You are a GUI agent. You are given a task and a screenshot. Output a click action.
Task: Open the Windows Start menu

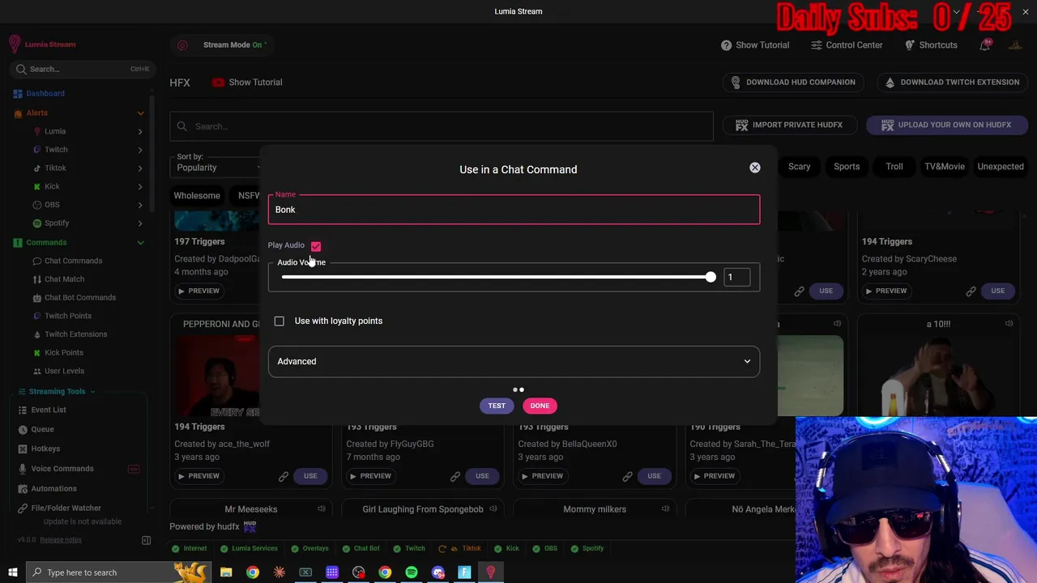pyautogui.click(x=12, y=572)
